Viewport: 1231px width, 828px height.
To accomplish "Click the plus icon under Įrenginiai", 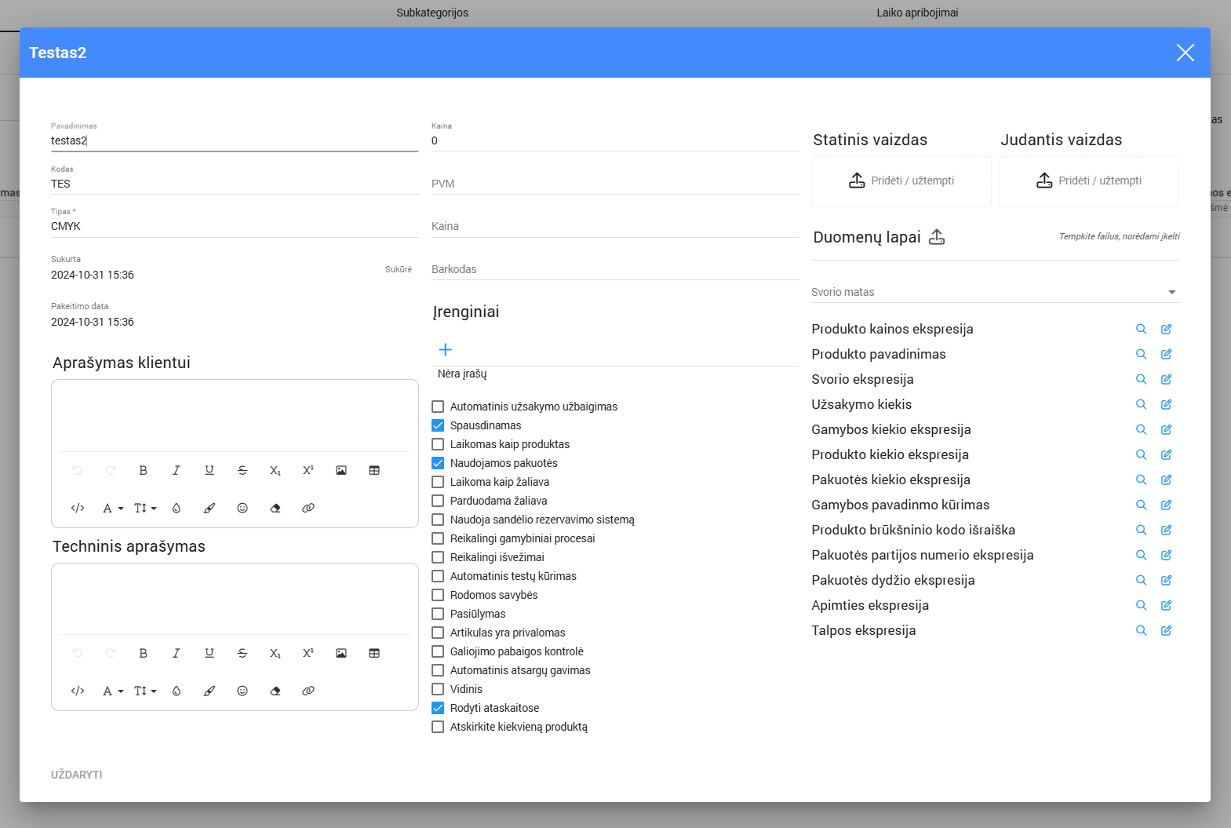I will click(445, 350).
